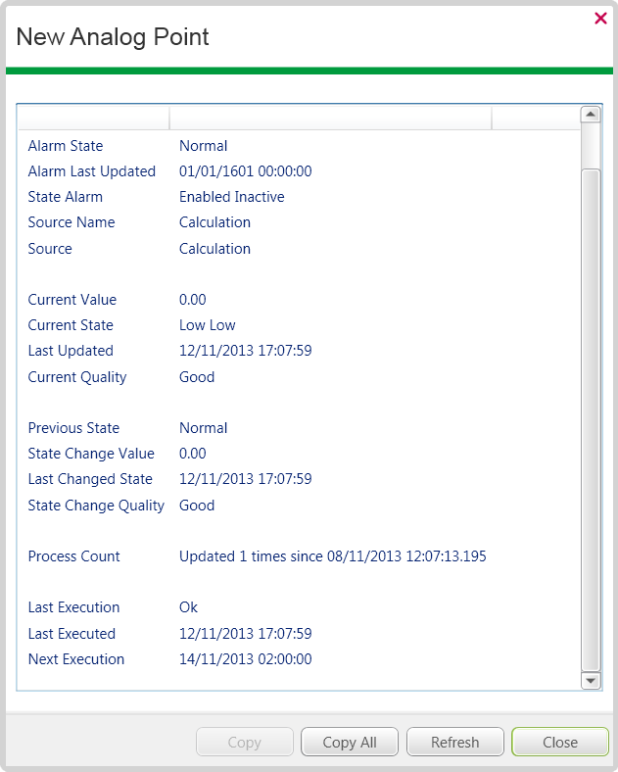Click the wide middle column header
This screenshot has width=618, height=772.
point(330,118)
